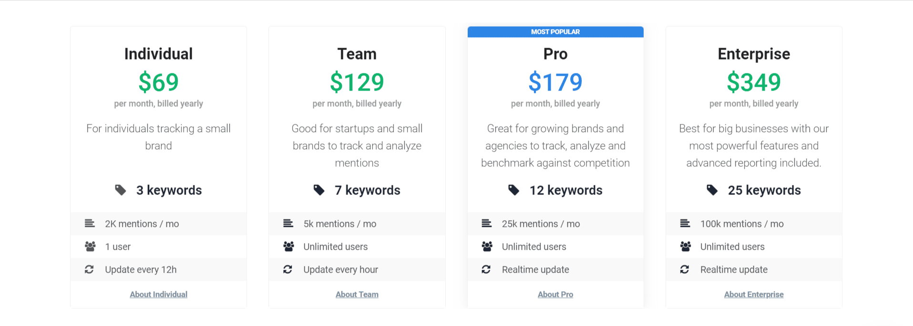Screen dimensions: 913x326
Task: Click the tag icon beside 25 keywords
Action: [x=712, y=190]
